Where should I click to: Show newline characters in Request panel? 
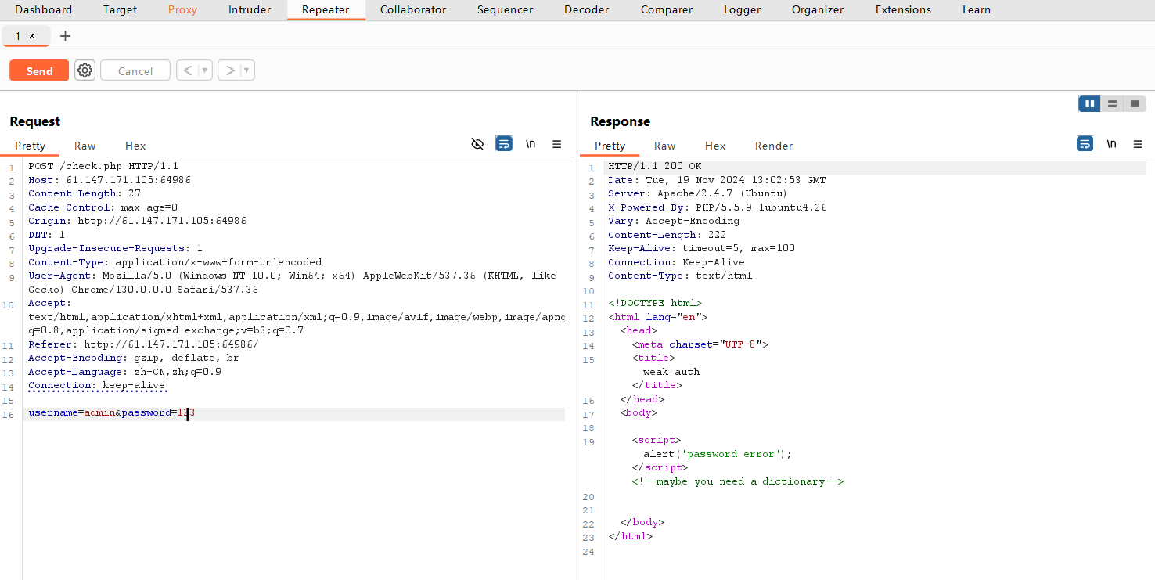[x=531, y=144]
